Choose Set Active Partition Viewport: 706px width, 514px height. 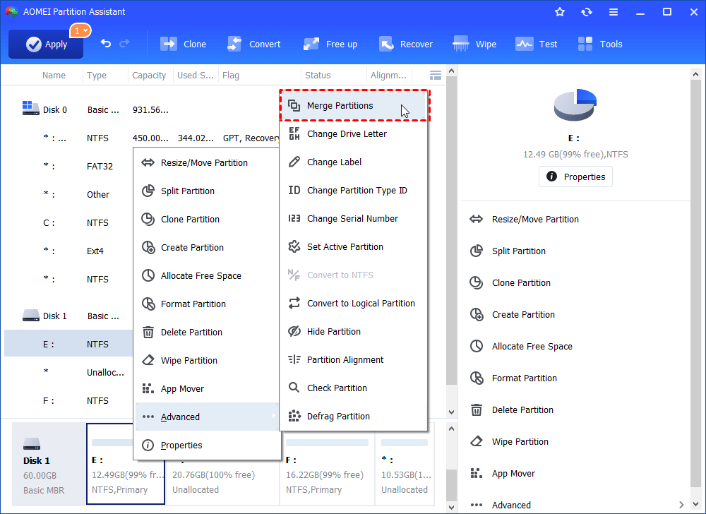click(354, 246)
